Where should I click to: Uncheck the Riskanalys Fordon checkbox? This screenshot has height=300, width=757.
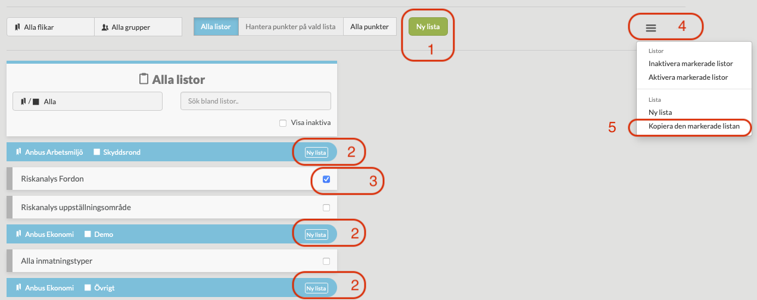326,179
